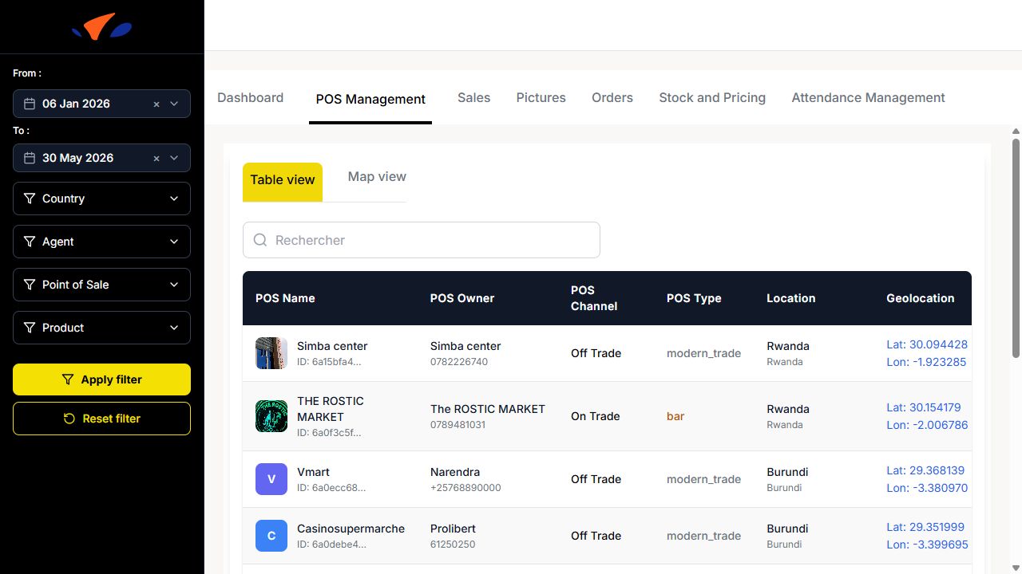The height and width of the screenshot is (574, 1022).
Task: Click Lat: 30.094428 link for Simba center
Action: 927,344
